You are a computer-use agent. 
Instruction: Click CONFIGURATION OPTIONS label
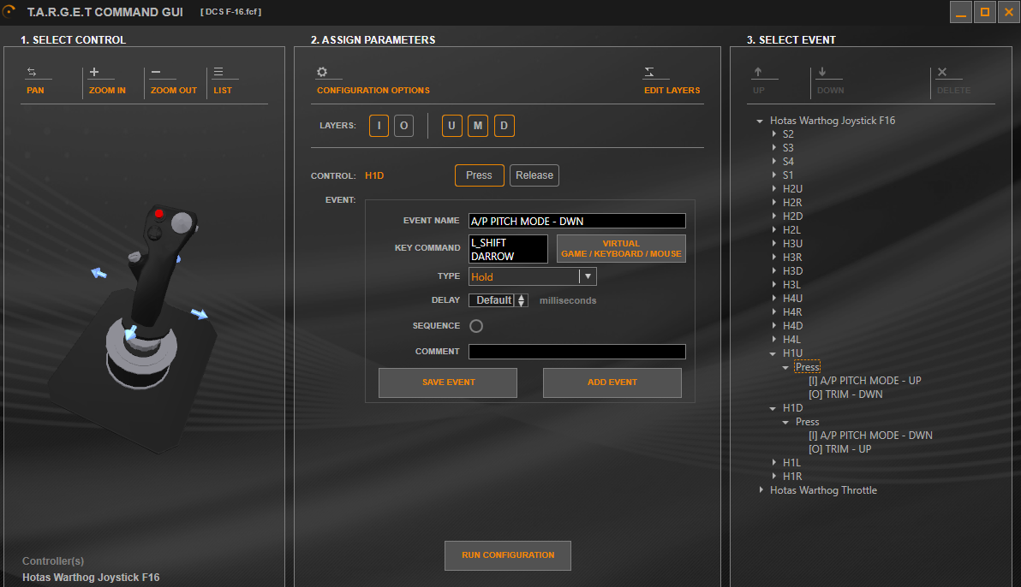point(373,91)
